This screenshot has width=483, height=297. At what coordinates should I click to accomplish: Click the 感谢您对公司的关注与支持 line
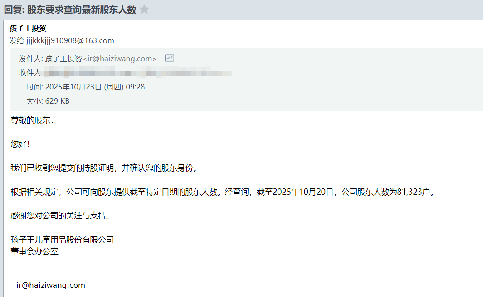pos(60,216)
